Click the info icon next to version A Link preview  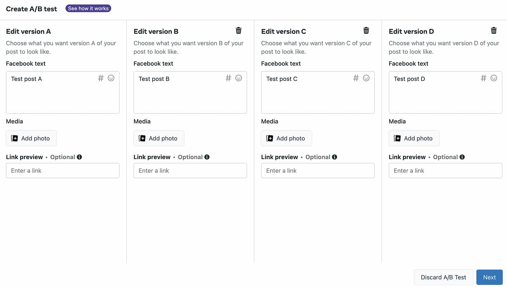click(x=80, y=157)
